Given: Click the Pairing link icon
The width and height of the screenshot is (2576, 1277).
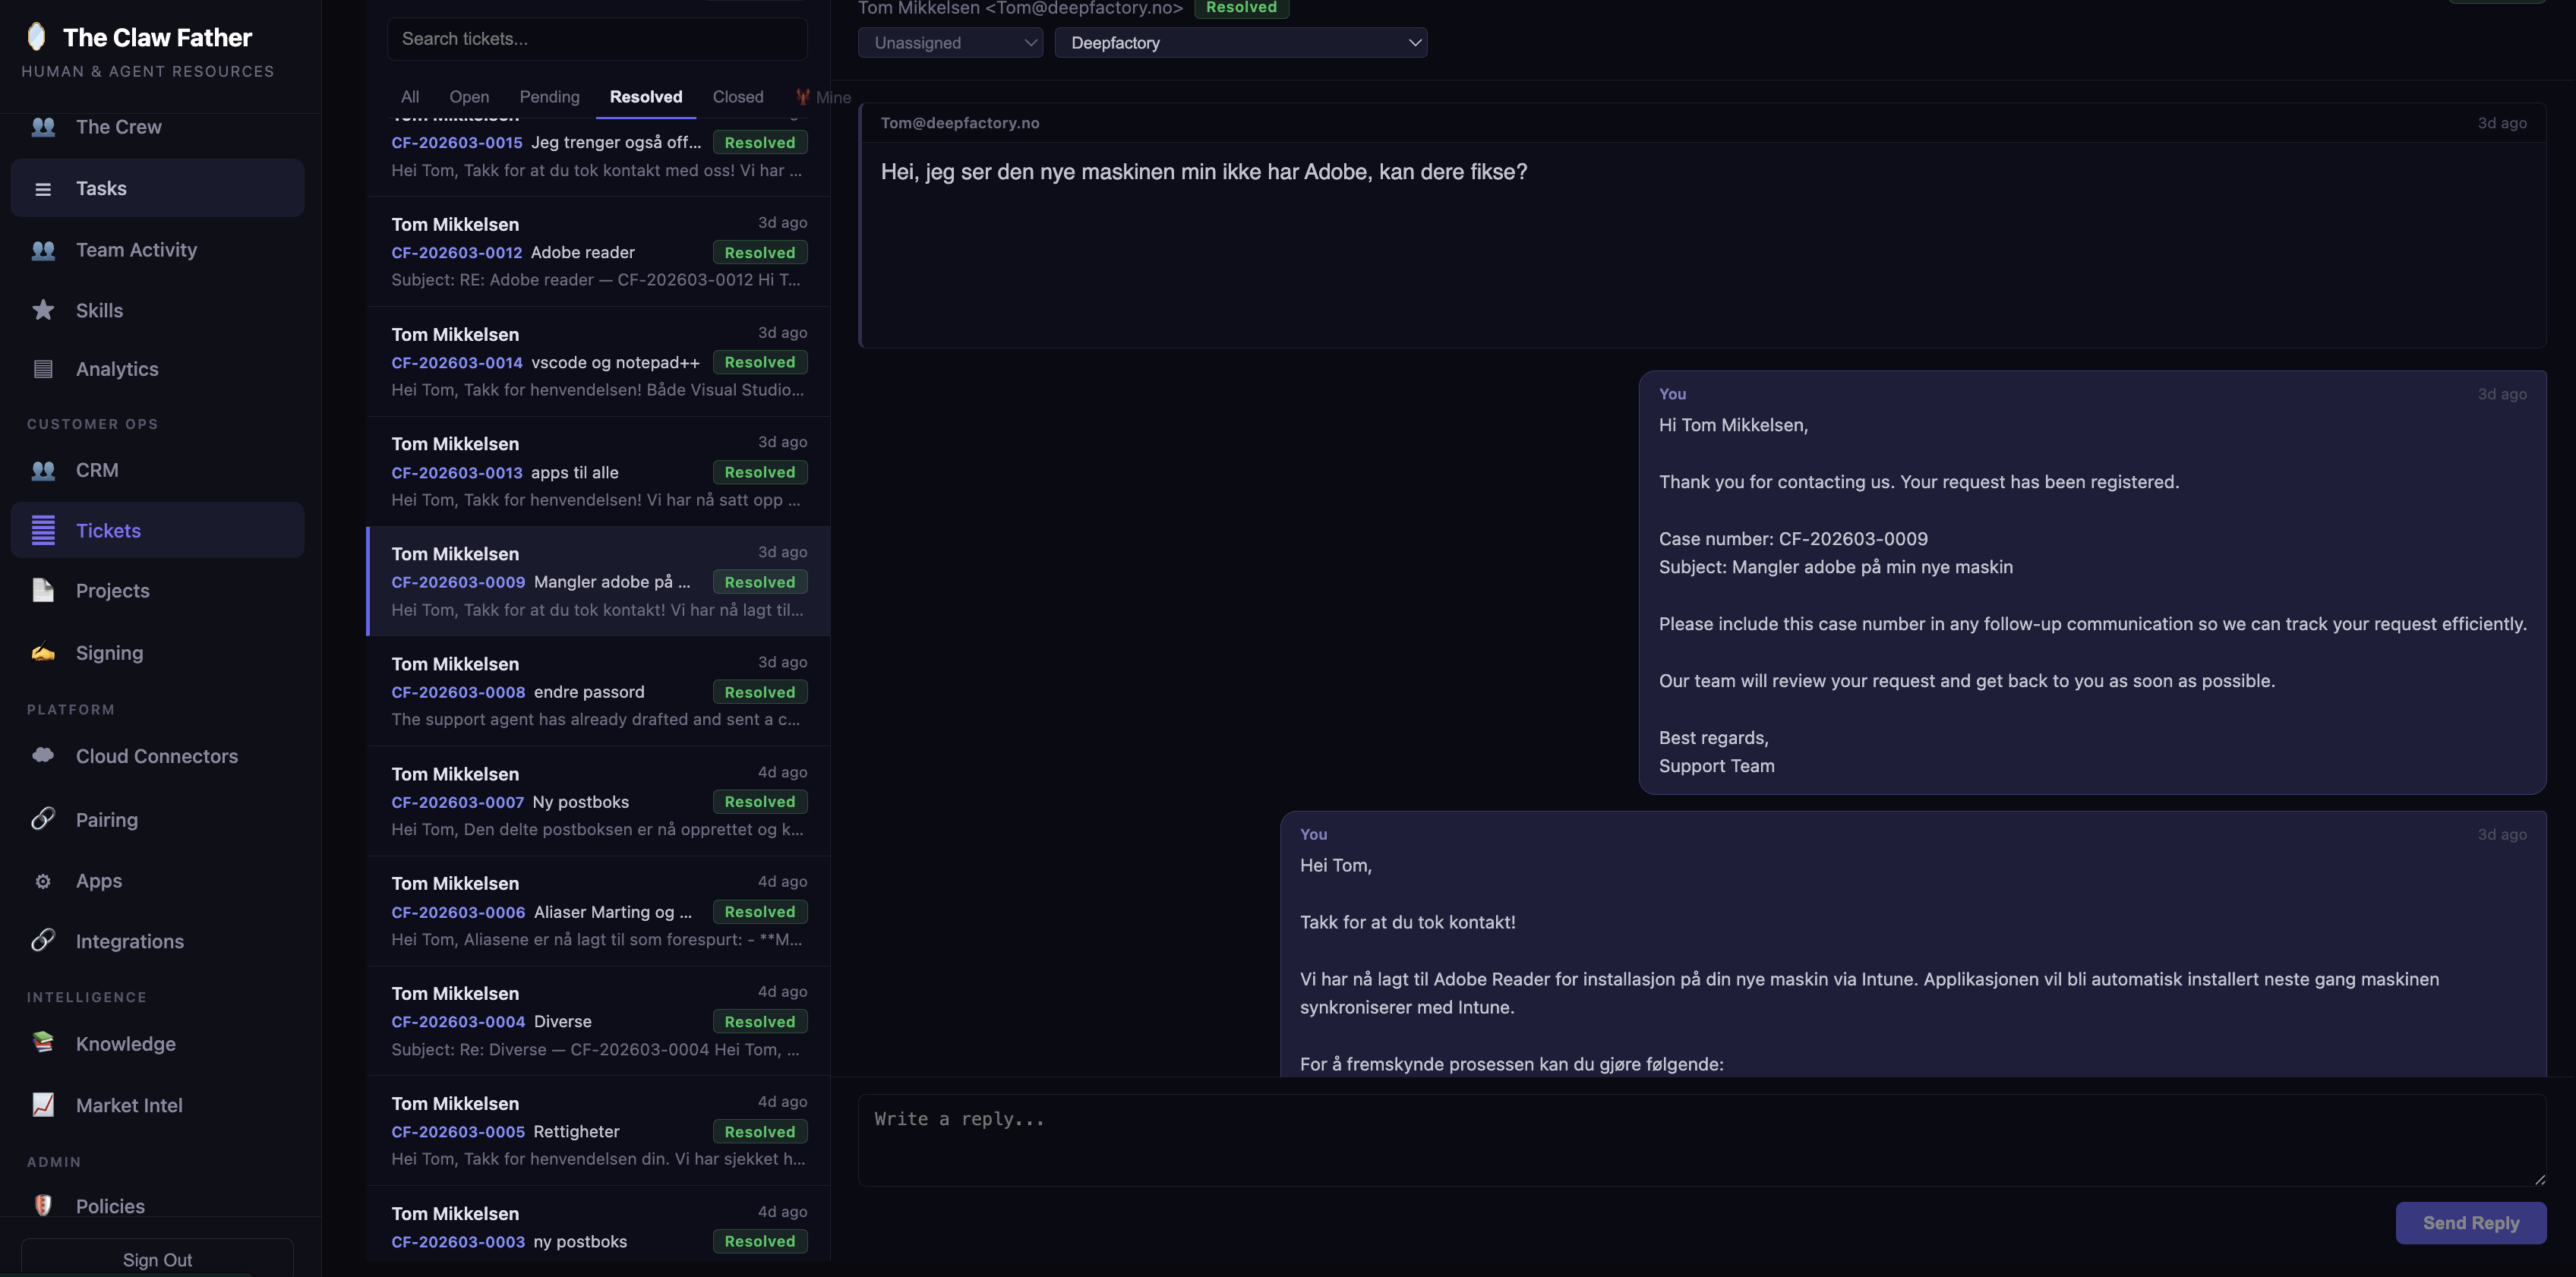Looking at the screenshot, I should [x=43, y=819].
